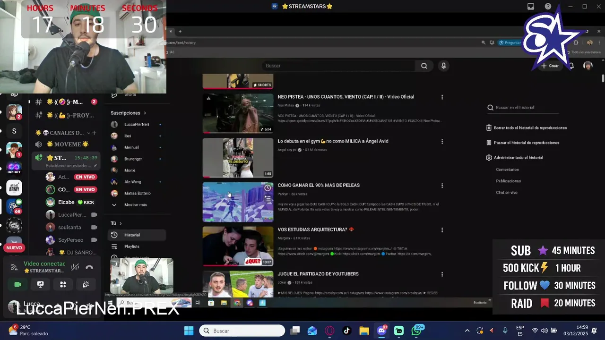The height and width of the screenshot is (340, 605).
Task: Add Fortnite video to Watch Later clock icon
Action: click(x=268, y=188)
